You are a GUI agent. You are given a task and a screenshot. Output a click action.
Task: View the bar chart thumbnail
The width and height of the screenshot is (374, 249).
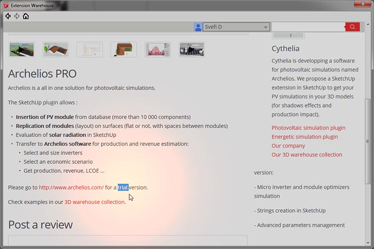[x=158, y=50]
